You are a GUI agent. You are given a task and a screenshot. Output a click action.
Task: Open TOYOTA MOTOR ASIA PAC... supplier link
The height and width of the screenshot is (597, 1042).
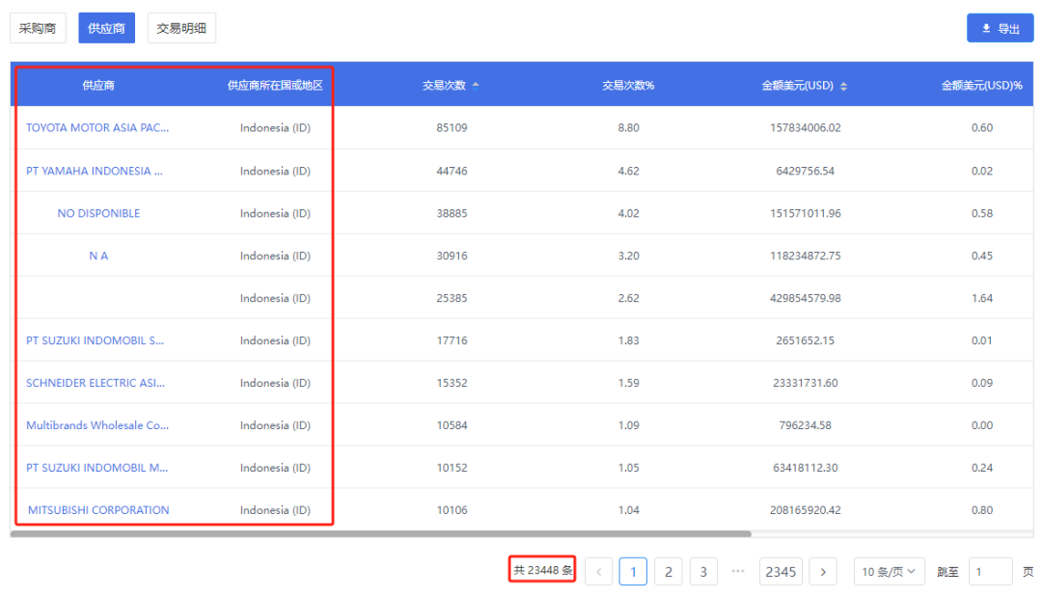(97, 127)
